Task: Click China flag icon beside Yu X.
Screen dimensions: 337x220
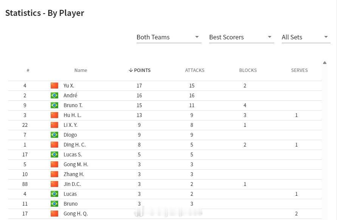Action: [54, 86]
